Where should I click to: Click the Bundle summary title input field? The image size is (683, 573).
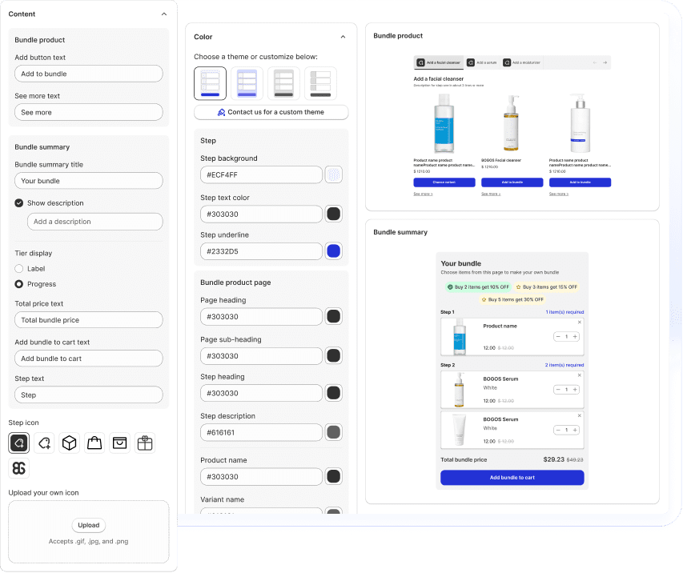tap(88, 181)
